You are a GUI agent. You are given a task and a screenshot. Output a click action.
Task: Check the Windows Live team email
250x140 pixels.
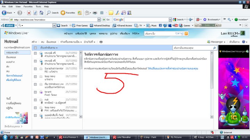[x=35, y=84]
